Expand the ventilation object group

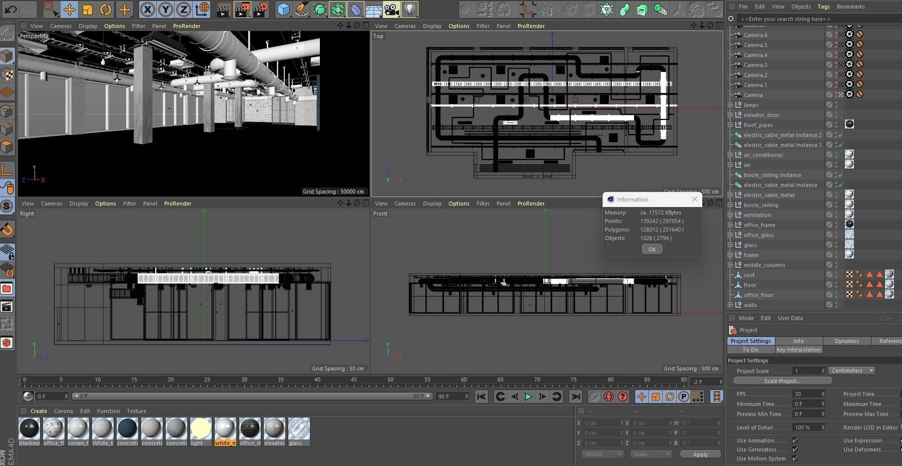point(730,215)
